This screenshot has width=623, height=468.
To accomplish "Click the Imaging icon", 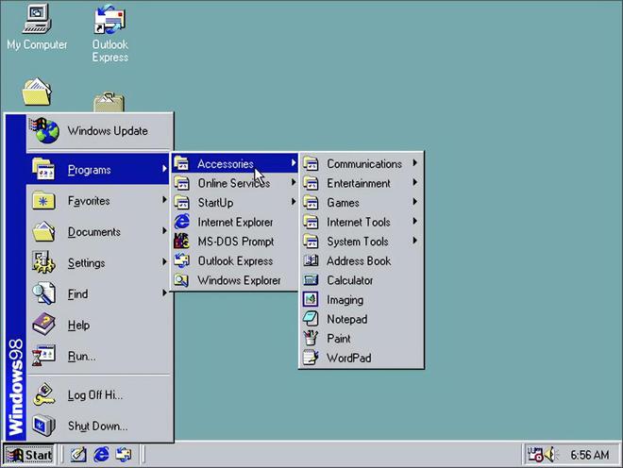I will pyautogui.click(x=311, y=299).
